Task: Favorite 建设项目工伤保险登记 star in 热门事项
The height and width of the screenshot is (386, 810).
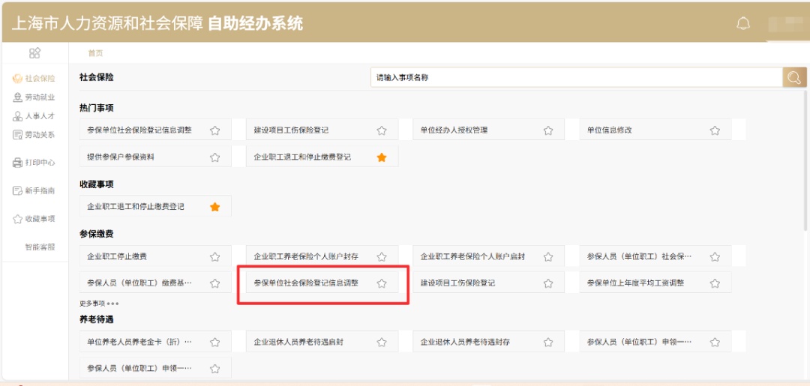Action: point(382,130)
